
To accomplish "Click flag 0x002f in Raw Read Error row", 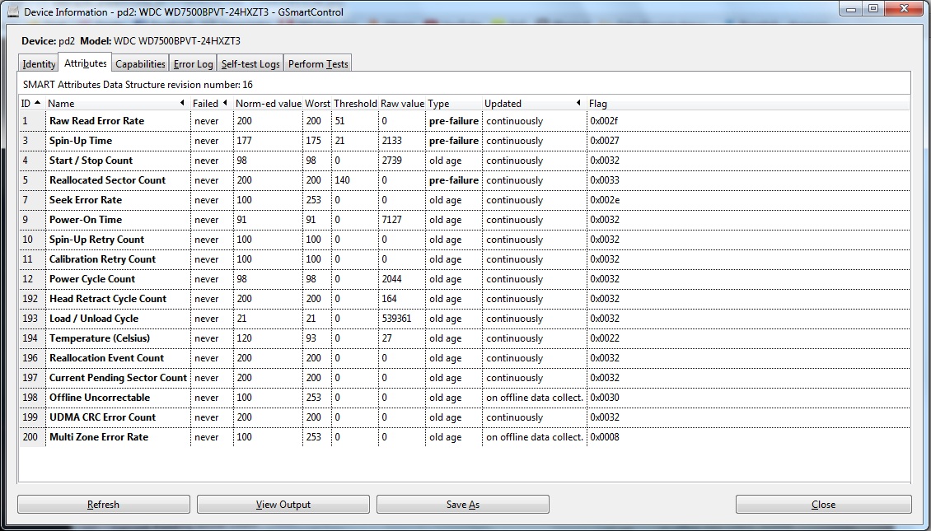I will 604,121.
